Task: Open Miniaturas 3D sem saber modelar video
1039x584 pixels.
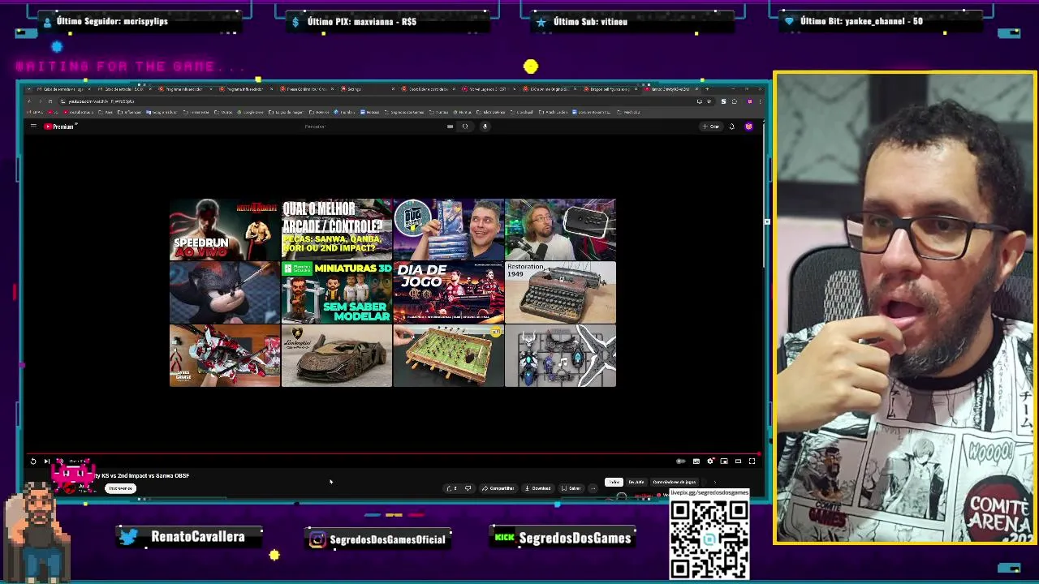Action: [x=337, y=293]
